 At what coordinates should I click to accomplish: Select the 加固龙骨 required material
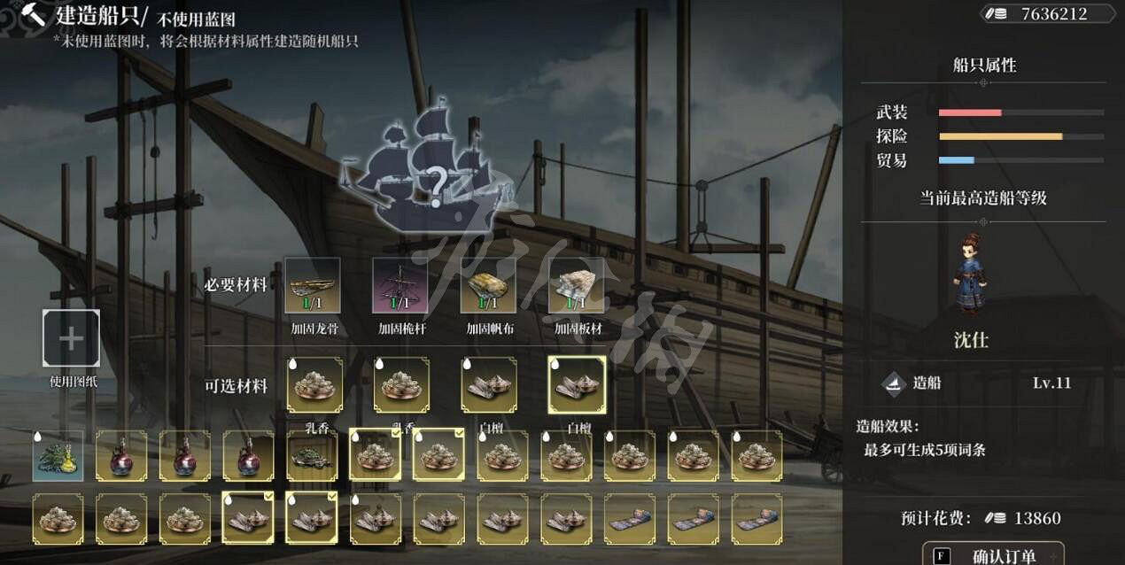tap(313, 285)
